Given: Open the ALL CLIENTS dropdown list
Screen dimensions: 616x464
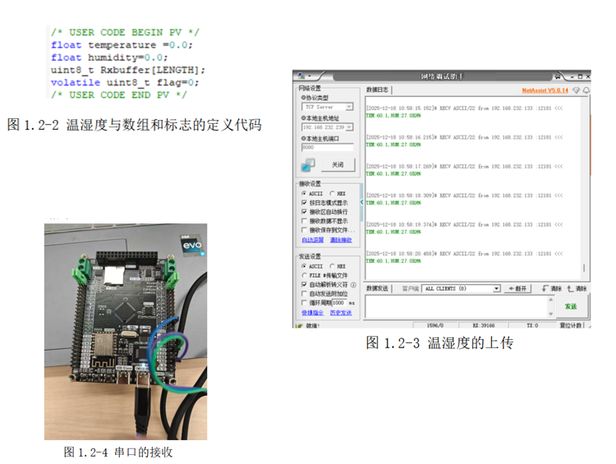Looking at the screenshot, I should click(x=496, y=289).
